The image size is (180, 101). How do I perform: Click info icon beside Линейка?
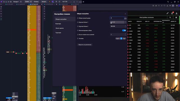click(78, 38)
